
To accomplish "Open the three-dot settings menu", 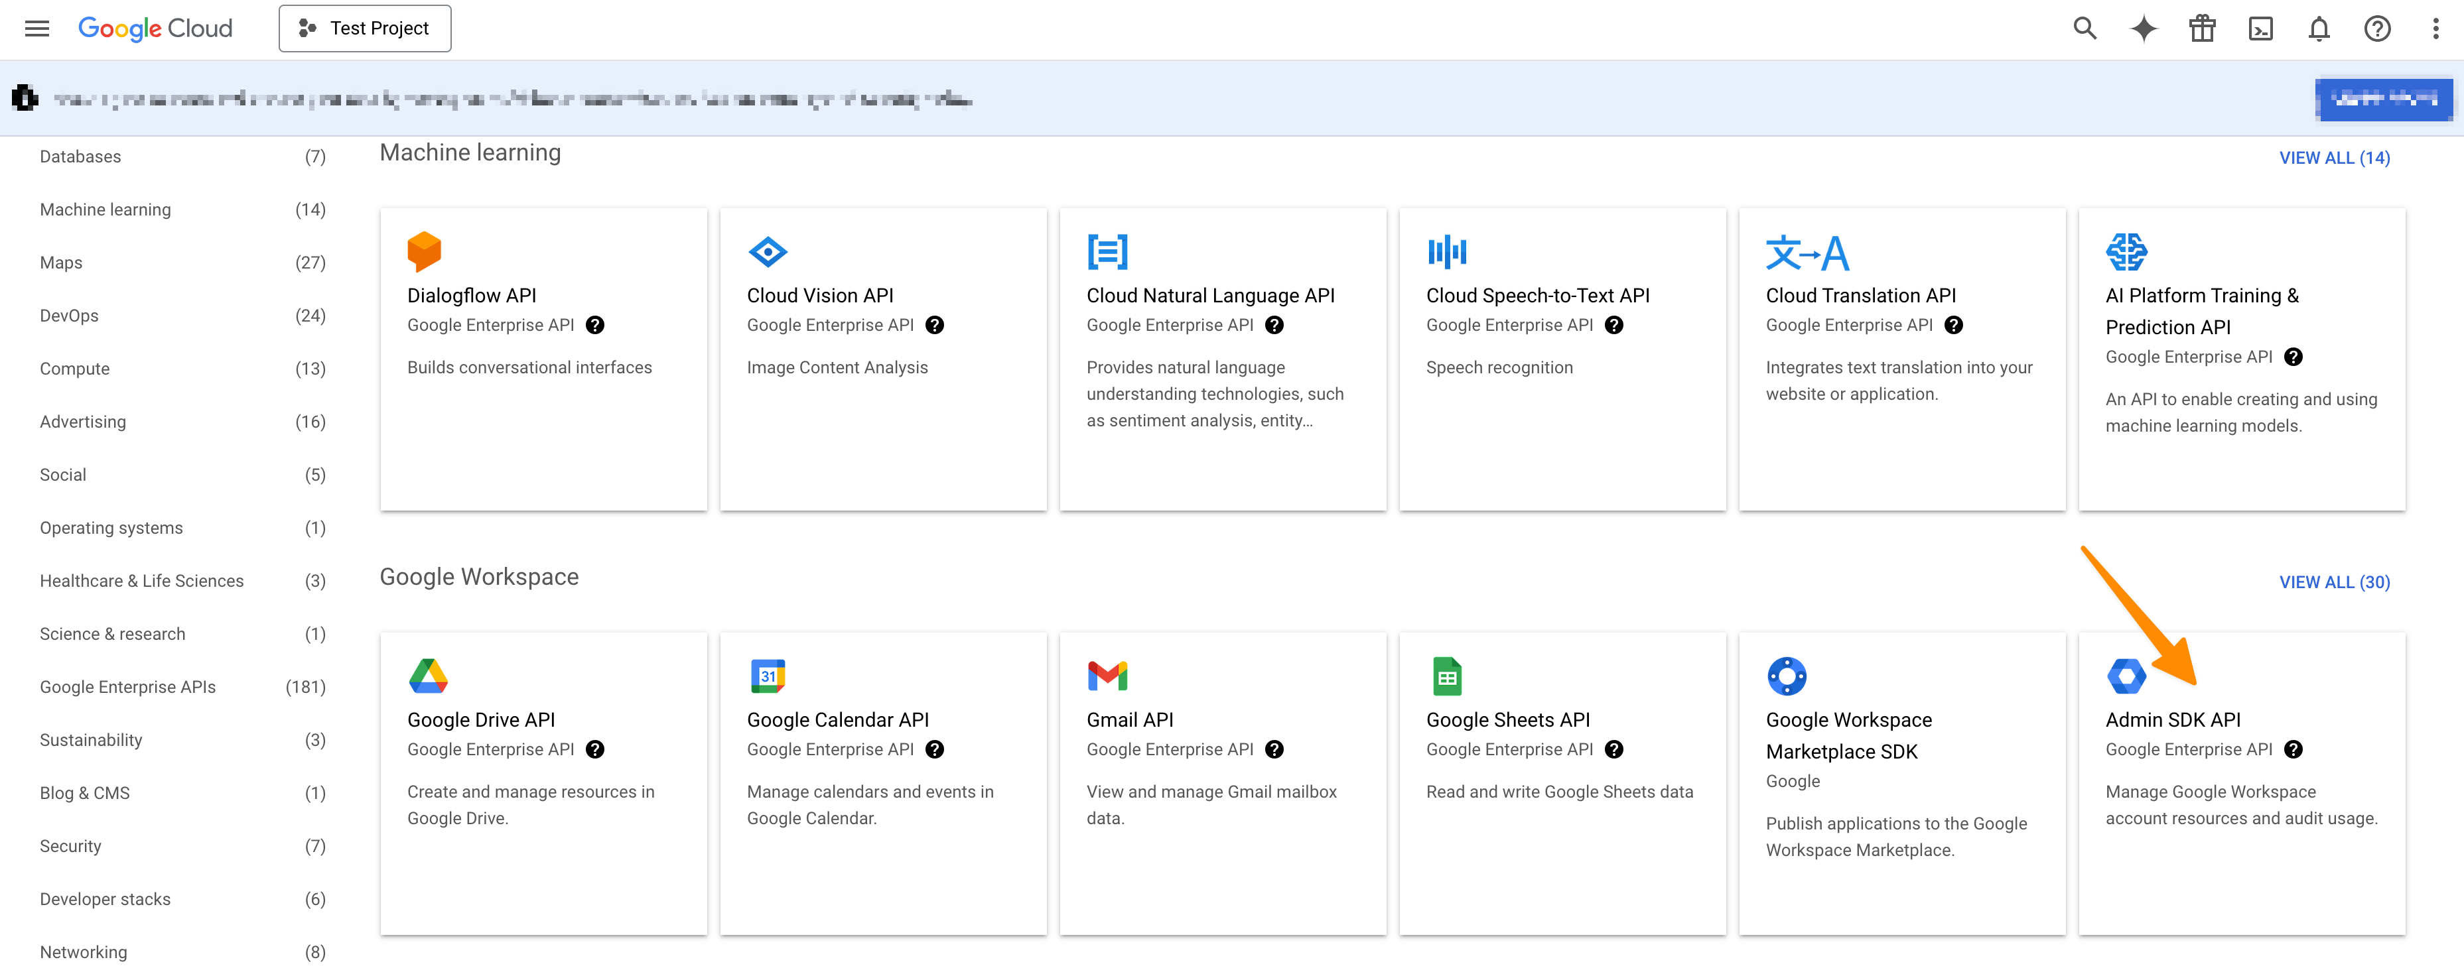I will [2435, 29].
